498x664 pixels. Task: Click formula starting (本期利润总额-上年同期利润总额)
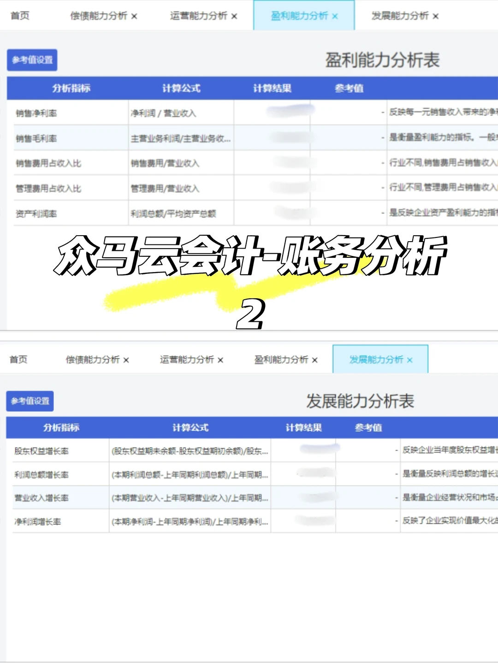(190, 474)
